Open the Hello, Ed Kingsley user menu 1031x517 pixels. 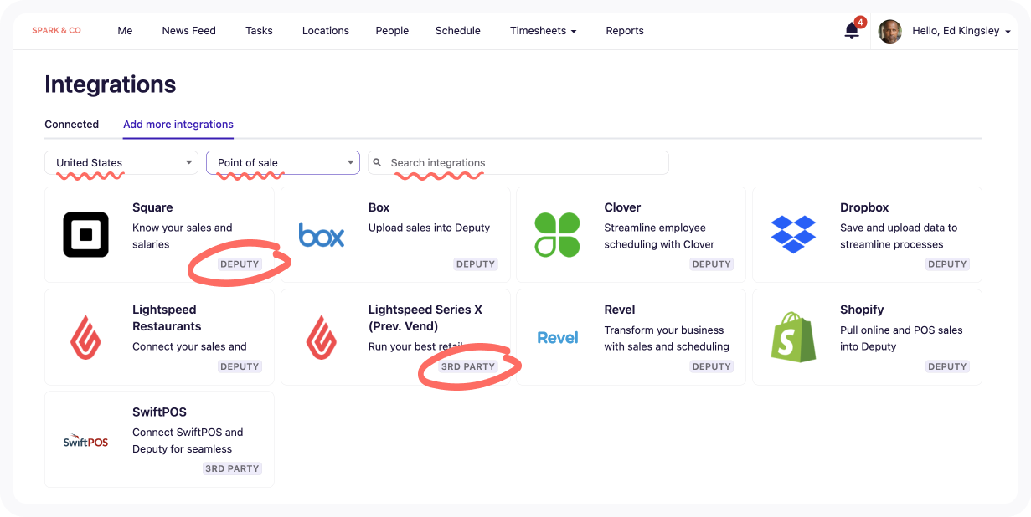point(961,31)
